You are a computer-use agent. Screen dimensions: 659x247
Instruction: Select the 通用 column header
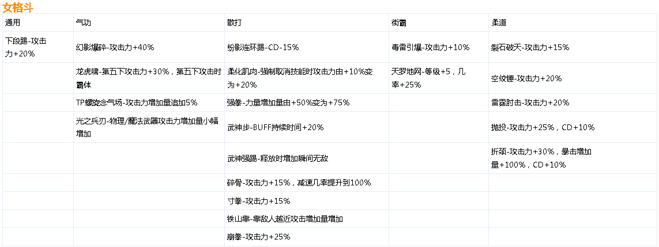click(x=38, y=22)
